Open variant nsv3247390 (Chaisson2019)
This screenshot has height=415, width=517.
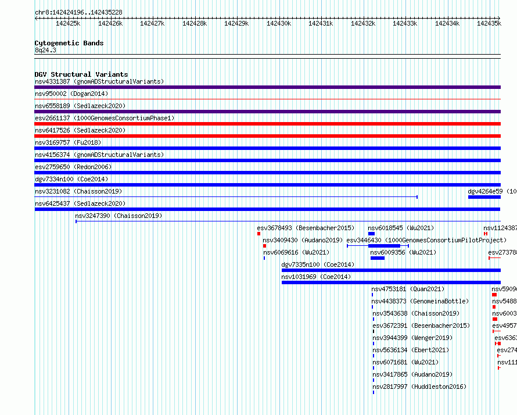pyautogui.click(x=119, y=216)
